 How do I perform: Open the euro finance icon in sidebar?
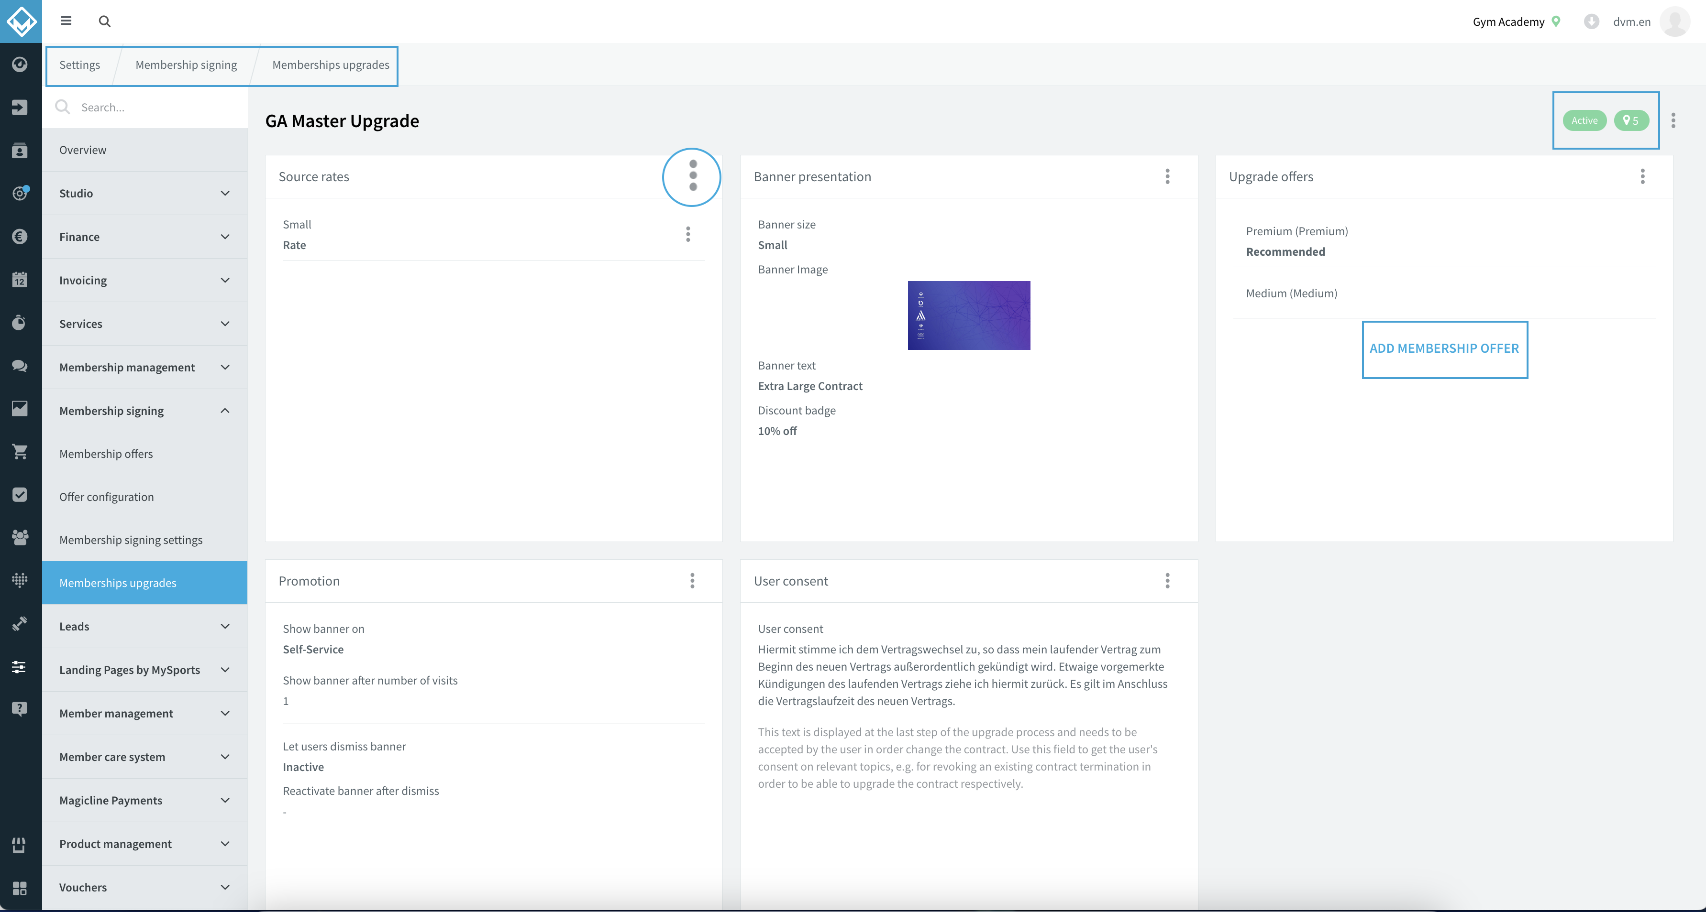click(20, 236)
